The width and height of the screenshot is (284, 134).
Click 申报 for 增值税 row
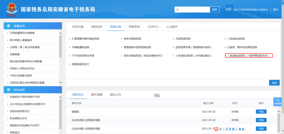[x=261, y=112]
